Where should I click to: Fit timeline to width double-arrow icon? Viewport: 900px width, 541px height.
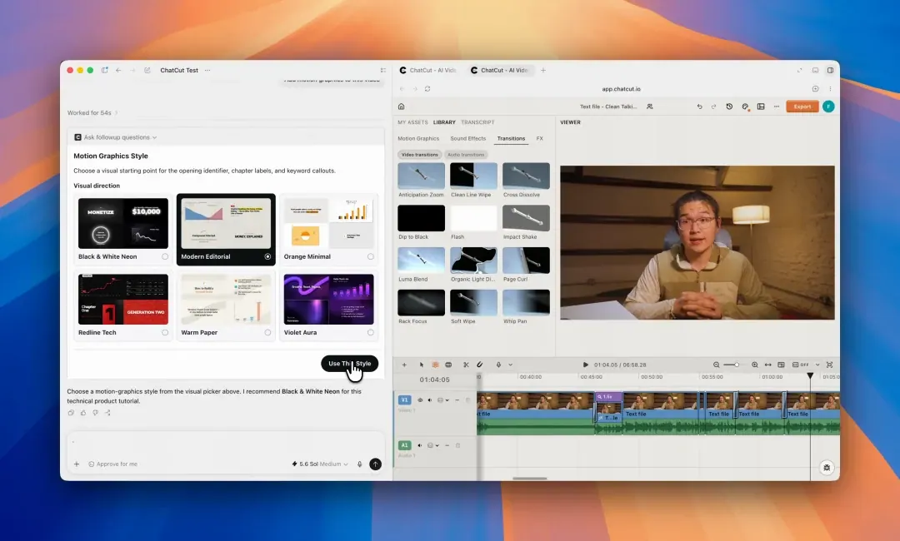click(x=768, y=365)
